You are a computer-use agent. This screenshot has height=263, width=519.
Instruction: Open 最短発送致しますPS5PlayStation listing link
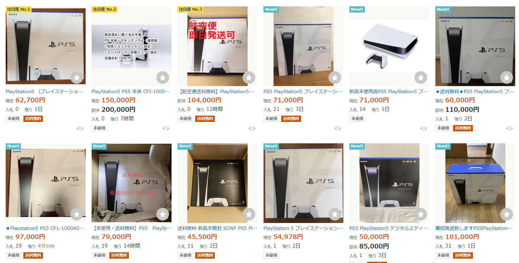(x=474, y=228)
